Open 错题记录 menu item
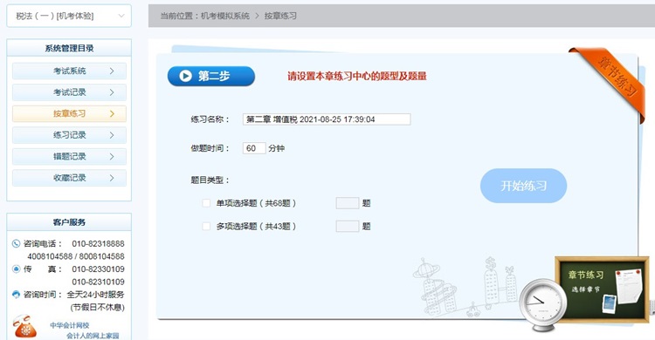This screenshot has height=340, width=655. [x=69, y=156]
